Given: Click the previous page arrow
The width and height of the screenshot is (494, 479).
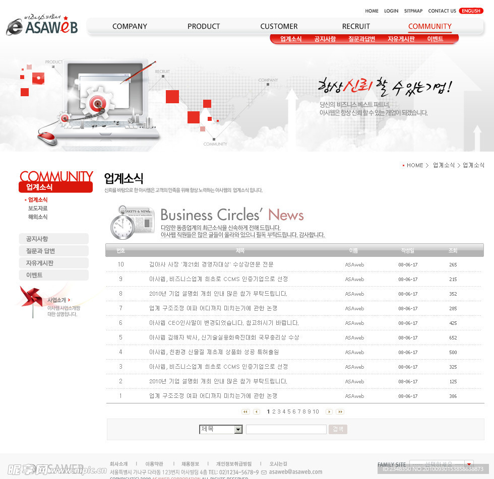Looking at the screenshot, I should coord(257,412).
